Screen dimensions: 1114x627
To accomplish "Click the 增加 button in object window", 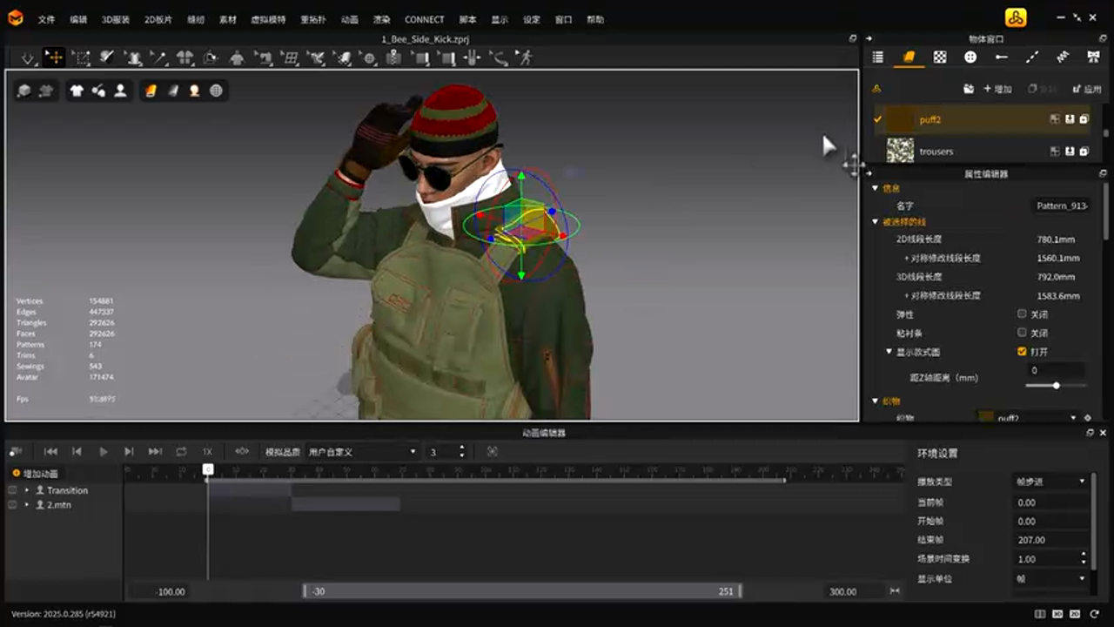I will pyautogui.click(x=997, y=89).
